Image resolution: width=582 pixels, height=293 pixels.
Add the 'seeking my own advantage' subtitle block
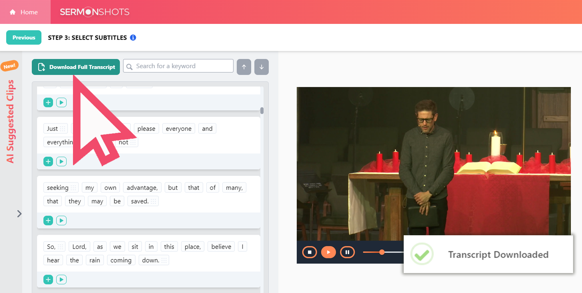(x=48, y=220)
